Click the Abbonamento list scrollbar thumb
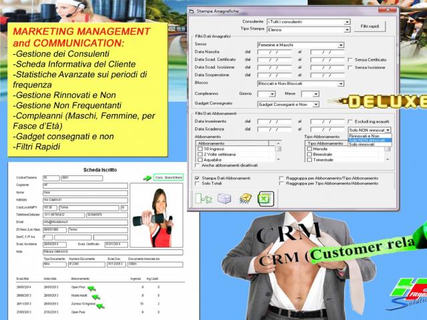Viewport: 427px width, 320px height. click(278, 149)
